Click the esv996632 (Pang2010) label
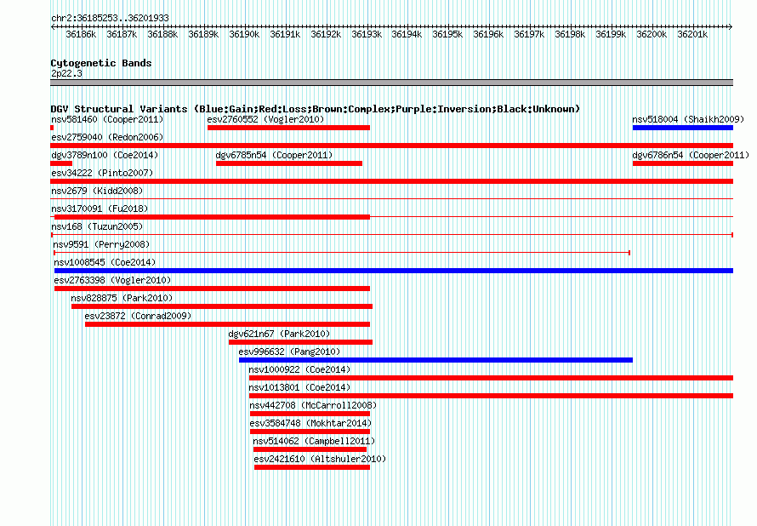 (x=289, y=352)
